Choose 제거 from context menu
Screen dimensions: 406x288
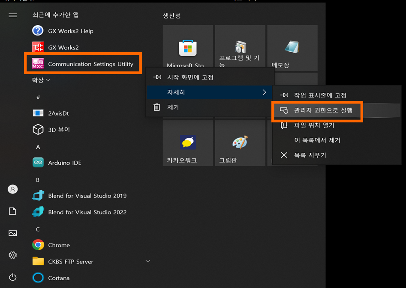coord(210,107)
